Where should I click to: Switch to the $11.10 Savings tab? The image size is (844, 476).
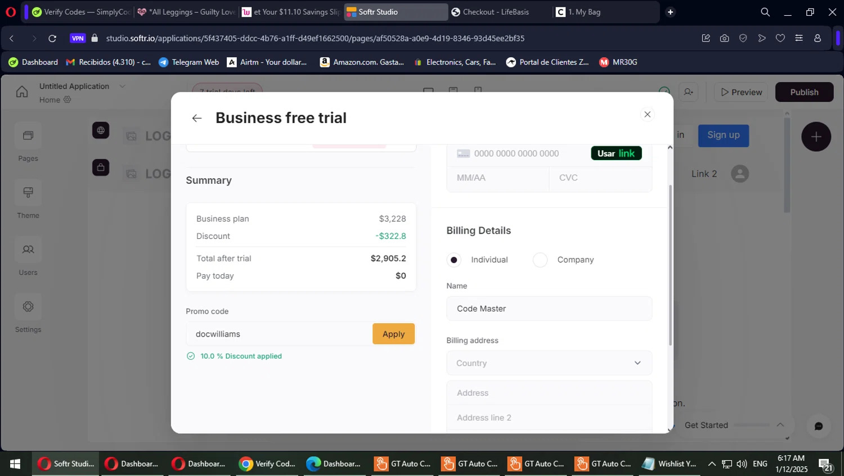[x=291, y=12]
